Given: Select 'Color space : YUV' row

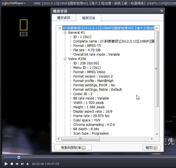Looking at the screenshot, I should click(x=87, y=120).
